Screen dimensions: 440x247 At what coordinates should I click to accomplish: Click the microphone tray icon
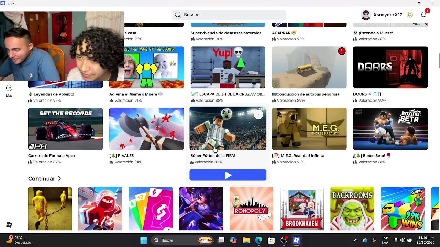click(374, 240)
